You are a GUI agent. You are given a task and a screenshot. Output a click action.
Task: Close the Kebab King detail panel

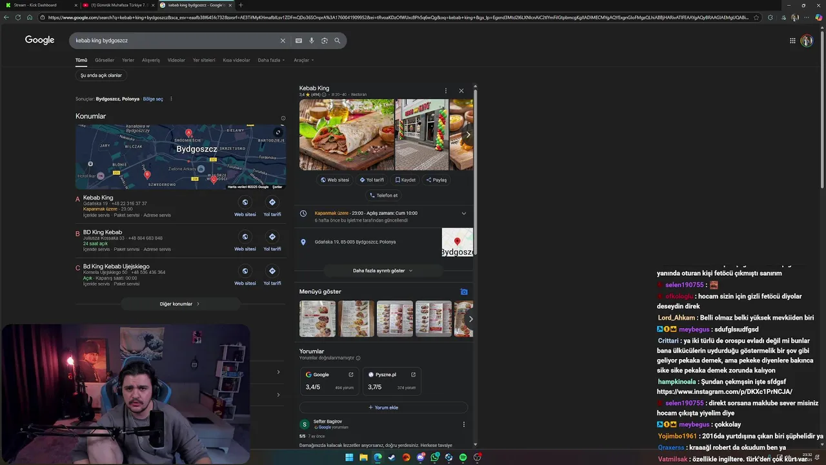click(461, 91)
